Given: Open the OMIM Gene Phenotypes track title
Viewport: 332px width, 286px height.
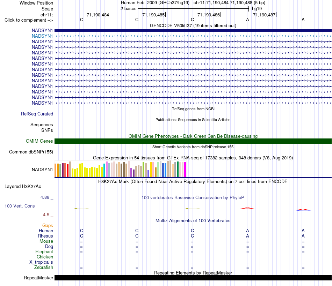Looking at the screenshot, I should pos(193,136).
